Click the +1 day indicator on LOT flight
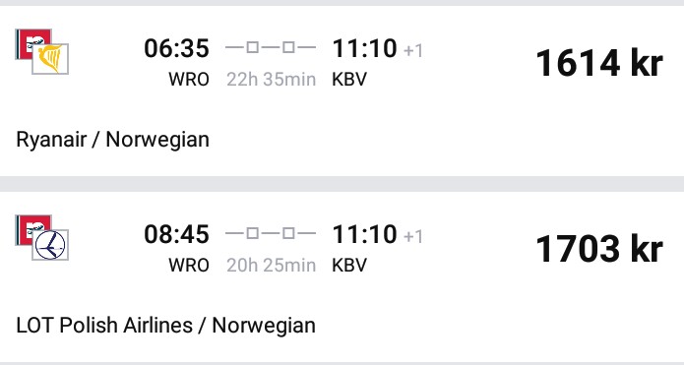684x365 pixels. (413, 237)
